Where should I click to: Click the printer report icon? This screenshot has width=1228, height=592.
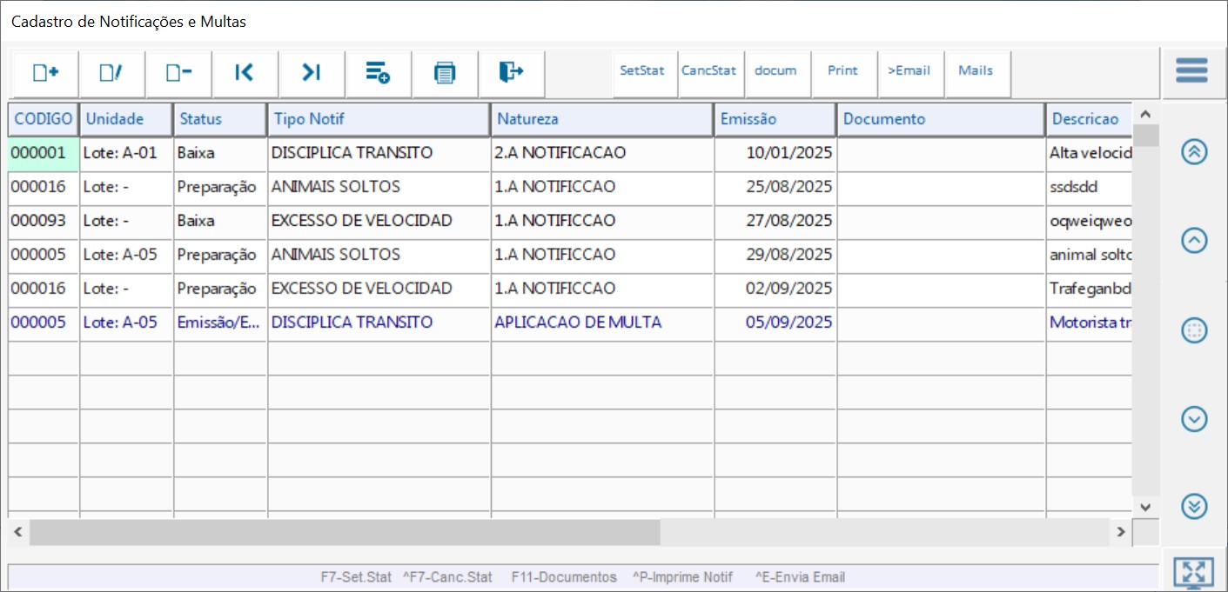click(x=445, y=73)
